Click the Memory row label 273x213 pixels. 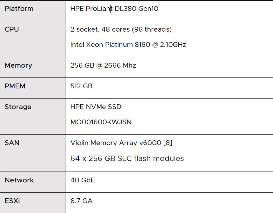click(x=18, y=66)
